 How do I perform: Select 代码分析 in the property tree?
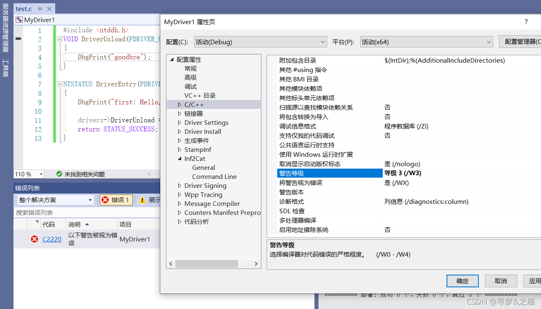(197, 222)
